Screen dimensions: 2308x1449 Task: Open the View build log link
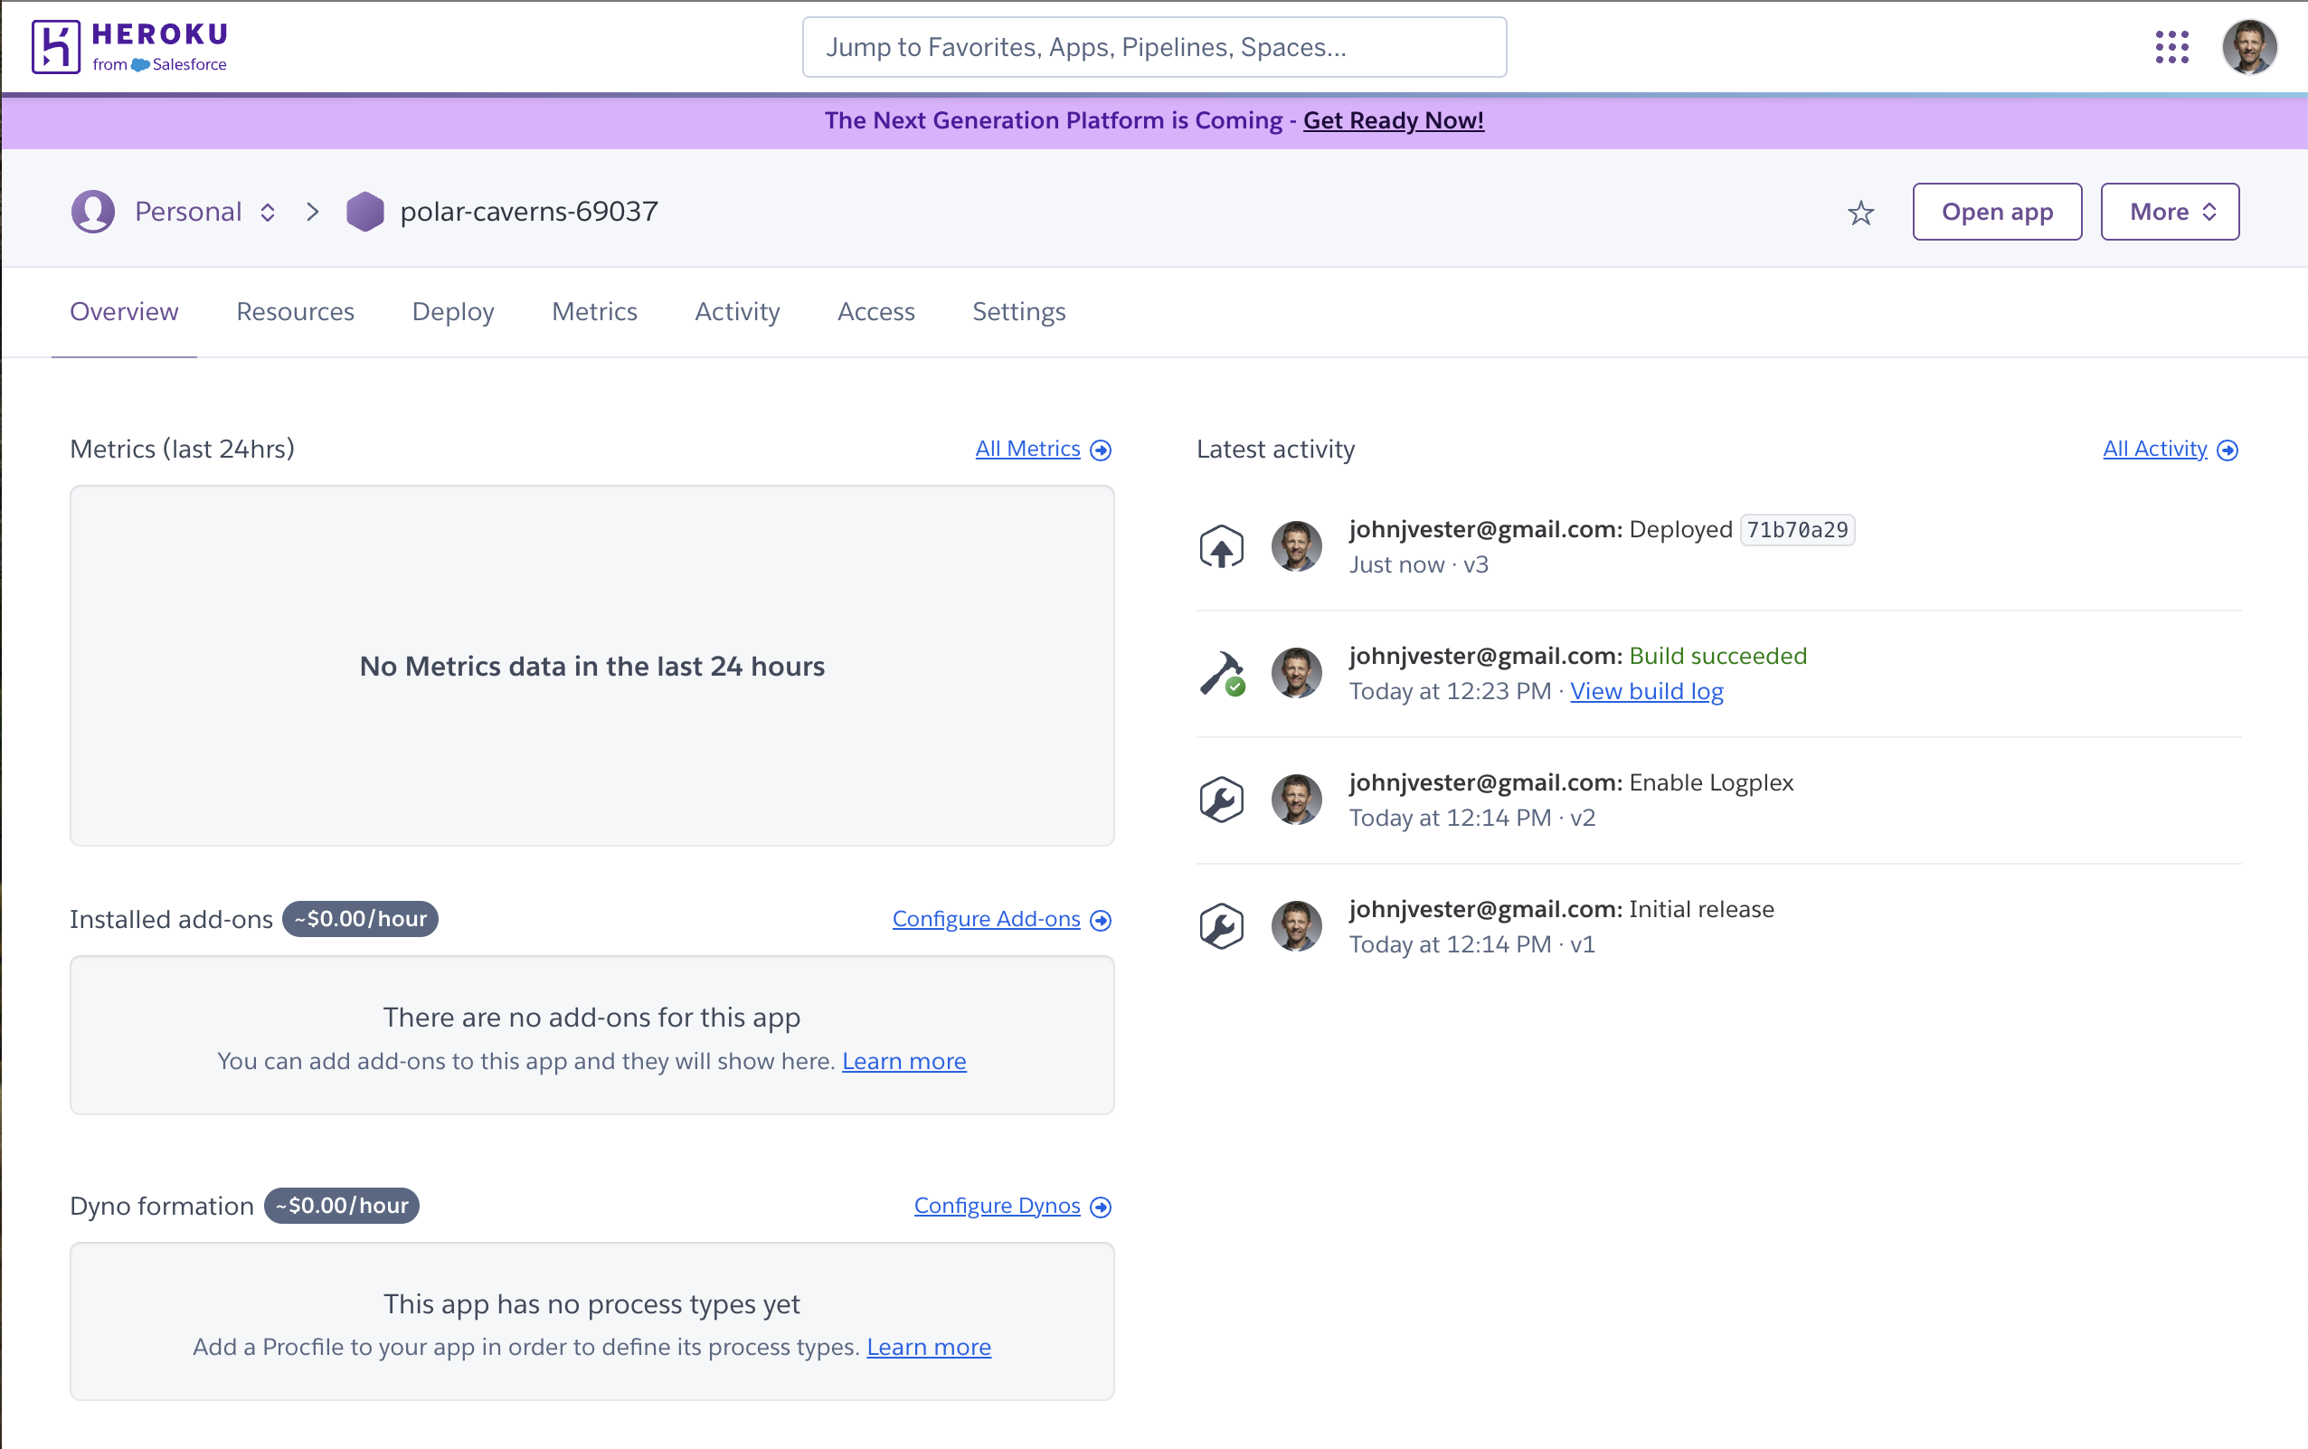click(1645, 691)
